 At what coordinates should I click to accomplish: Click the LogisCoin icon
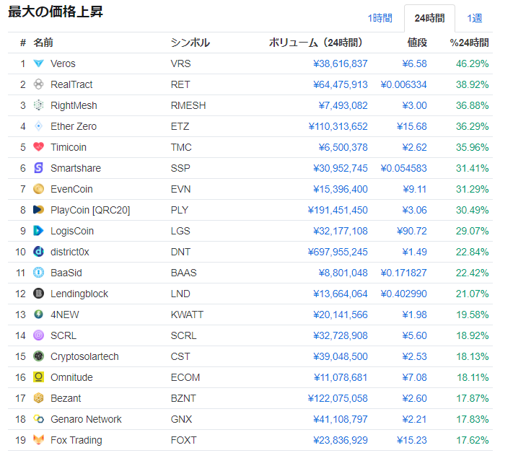(x=38, y=231)
